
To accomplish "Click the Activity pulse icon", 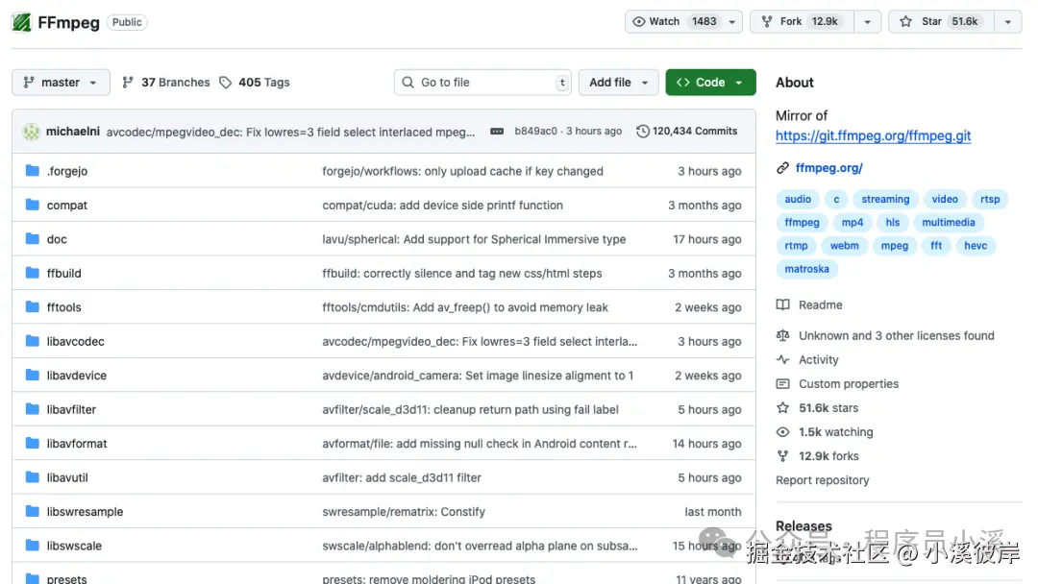I will [x=782, y=360].
